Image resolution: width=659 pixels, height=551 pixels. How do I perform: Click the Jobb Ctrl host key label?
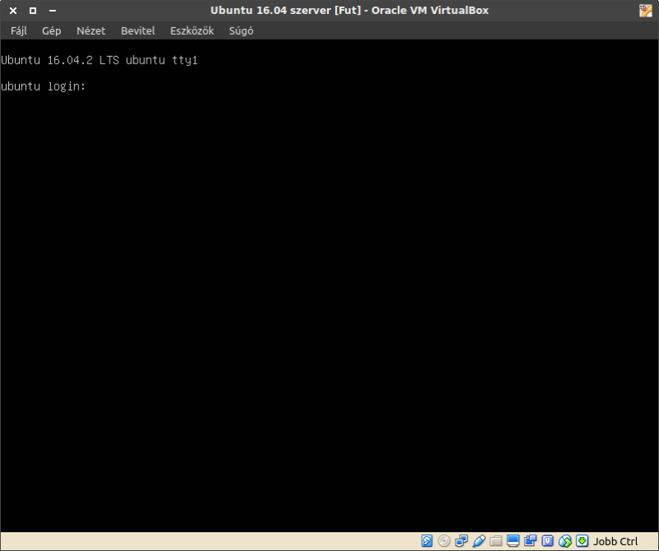(x=615, y=541)
